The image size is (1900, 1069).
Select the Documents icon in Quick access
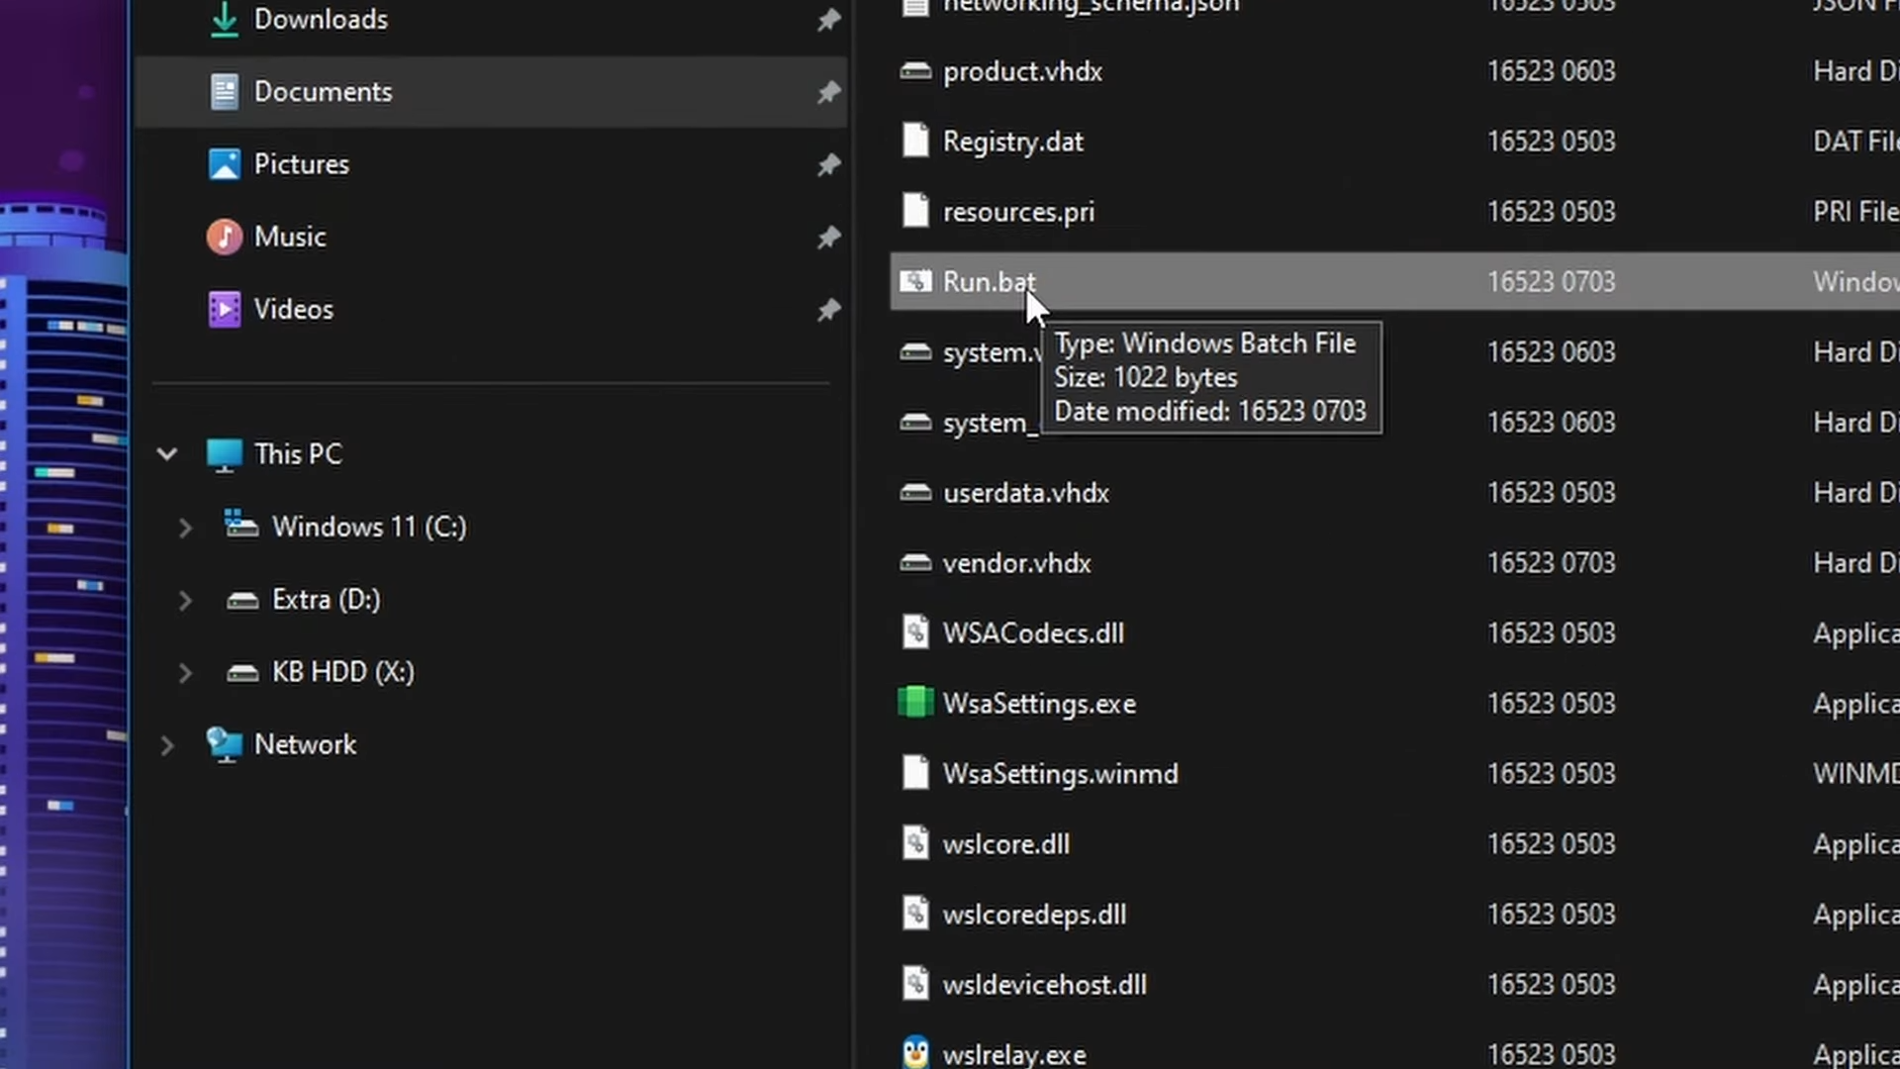point(225,92)
